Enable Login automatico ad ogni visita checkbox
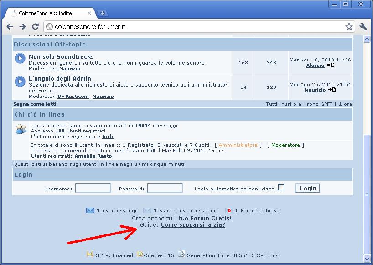This screenshot has height=265, width=373. point(281,188)
